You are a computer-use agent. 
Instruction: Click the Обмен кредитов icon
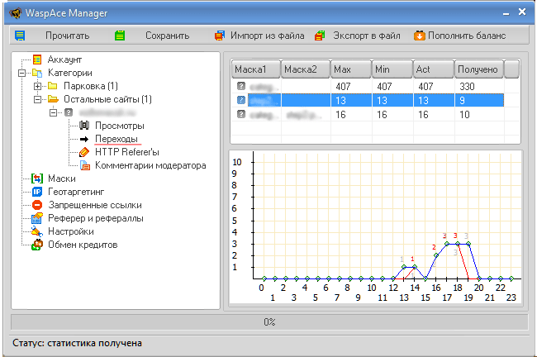[37, 245]
